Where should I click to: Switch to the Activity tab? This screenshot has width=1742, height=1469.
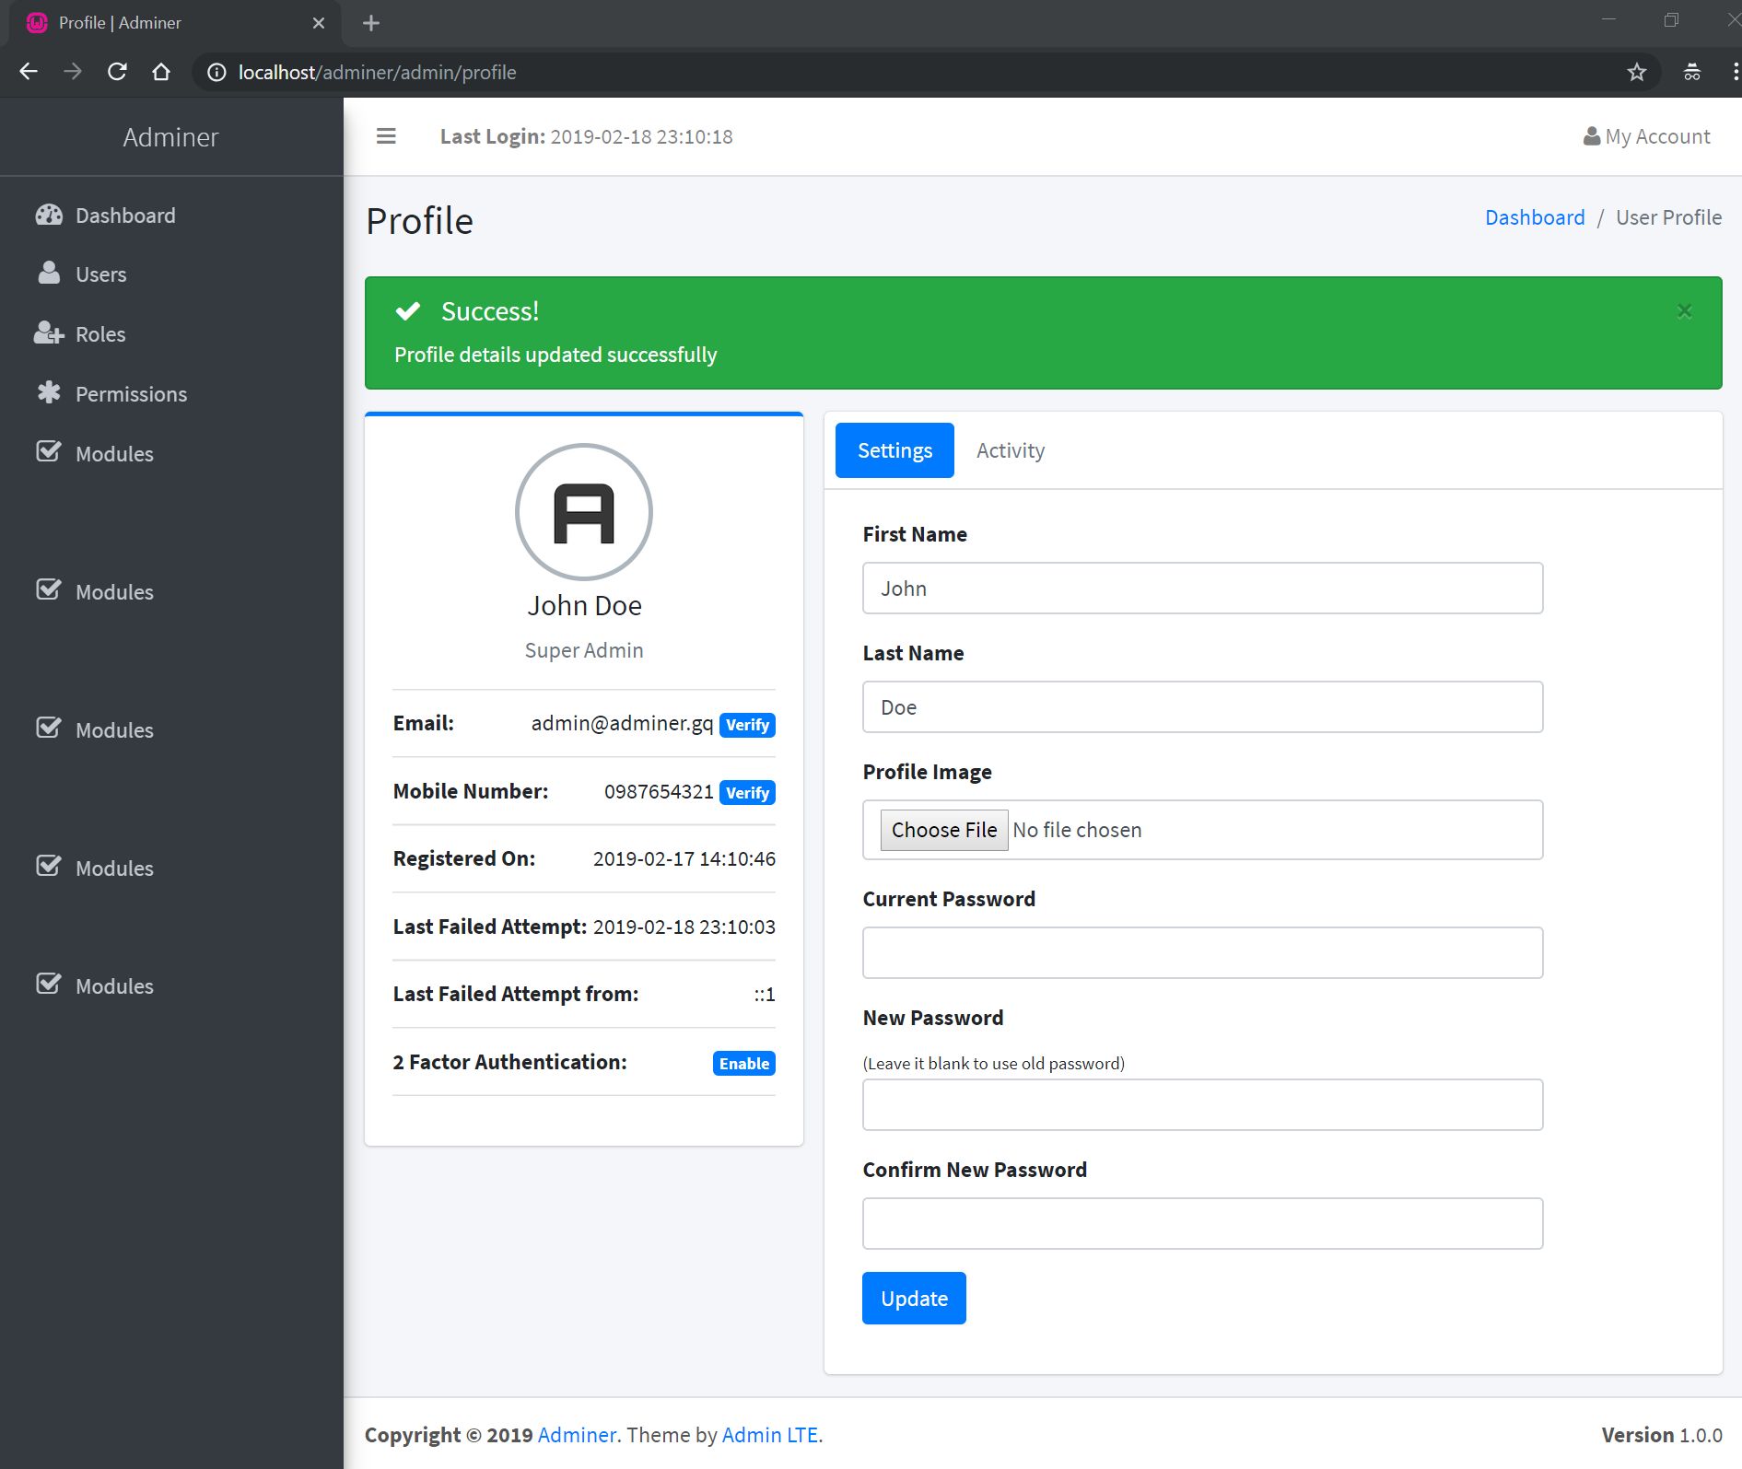point(1010,450)
